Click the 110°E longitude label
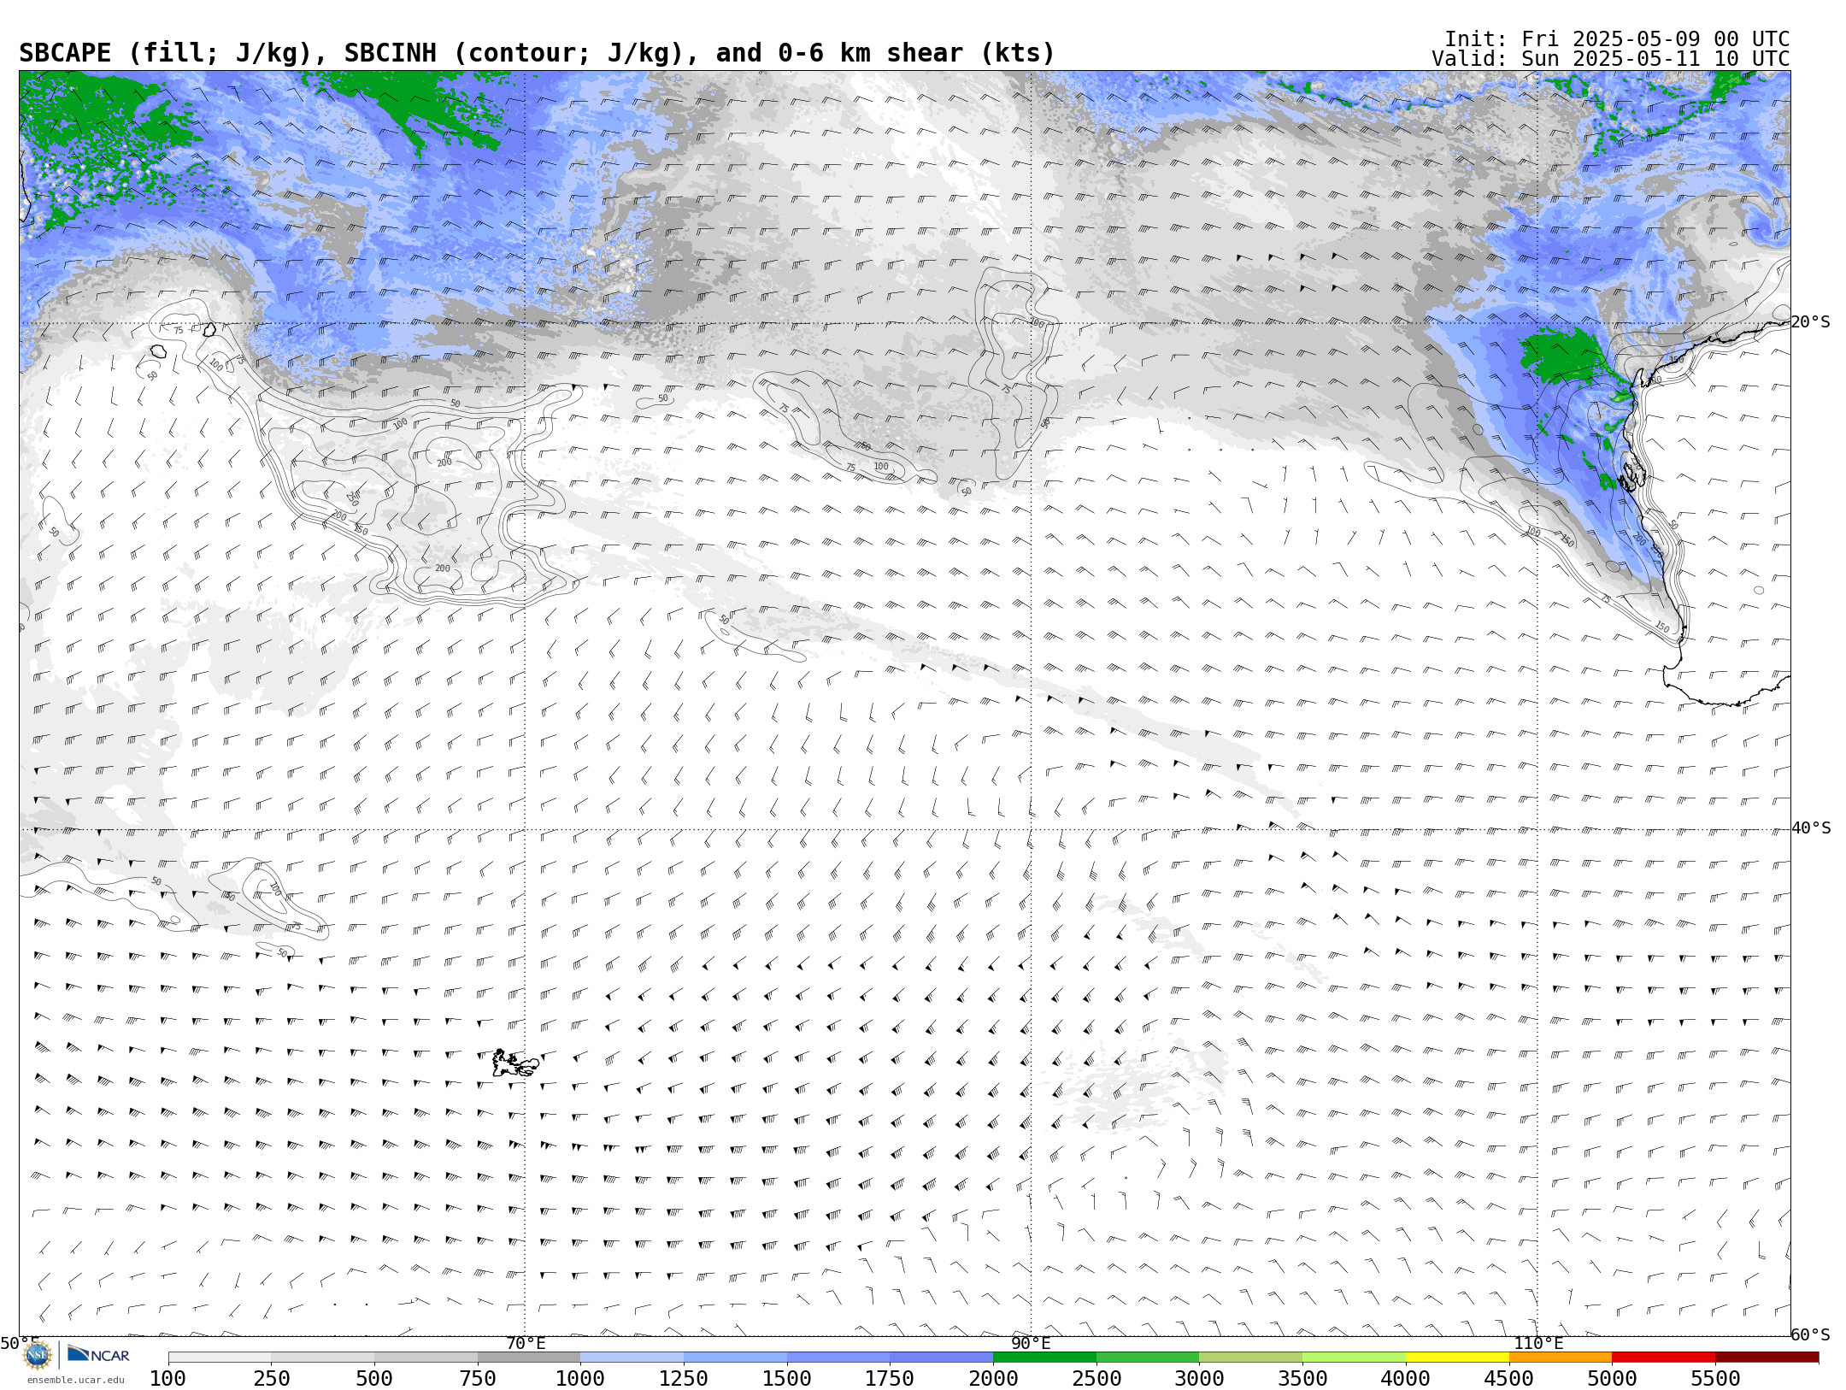 tap(1538, 1343)
